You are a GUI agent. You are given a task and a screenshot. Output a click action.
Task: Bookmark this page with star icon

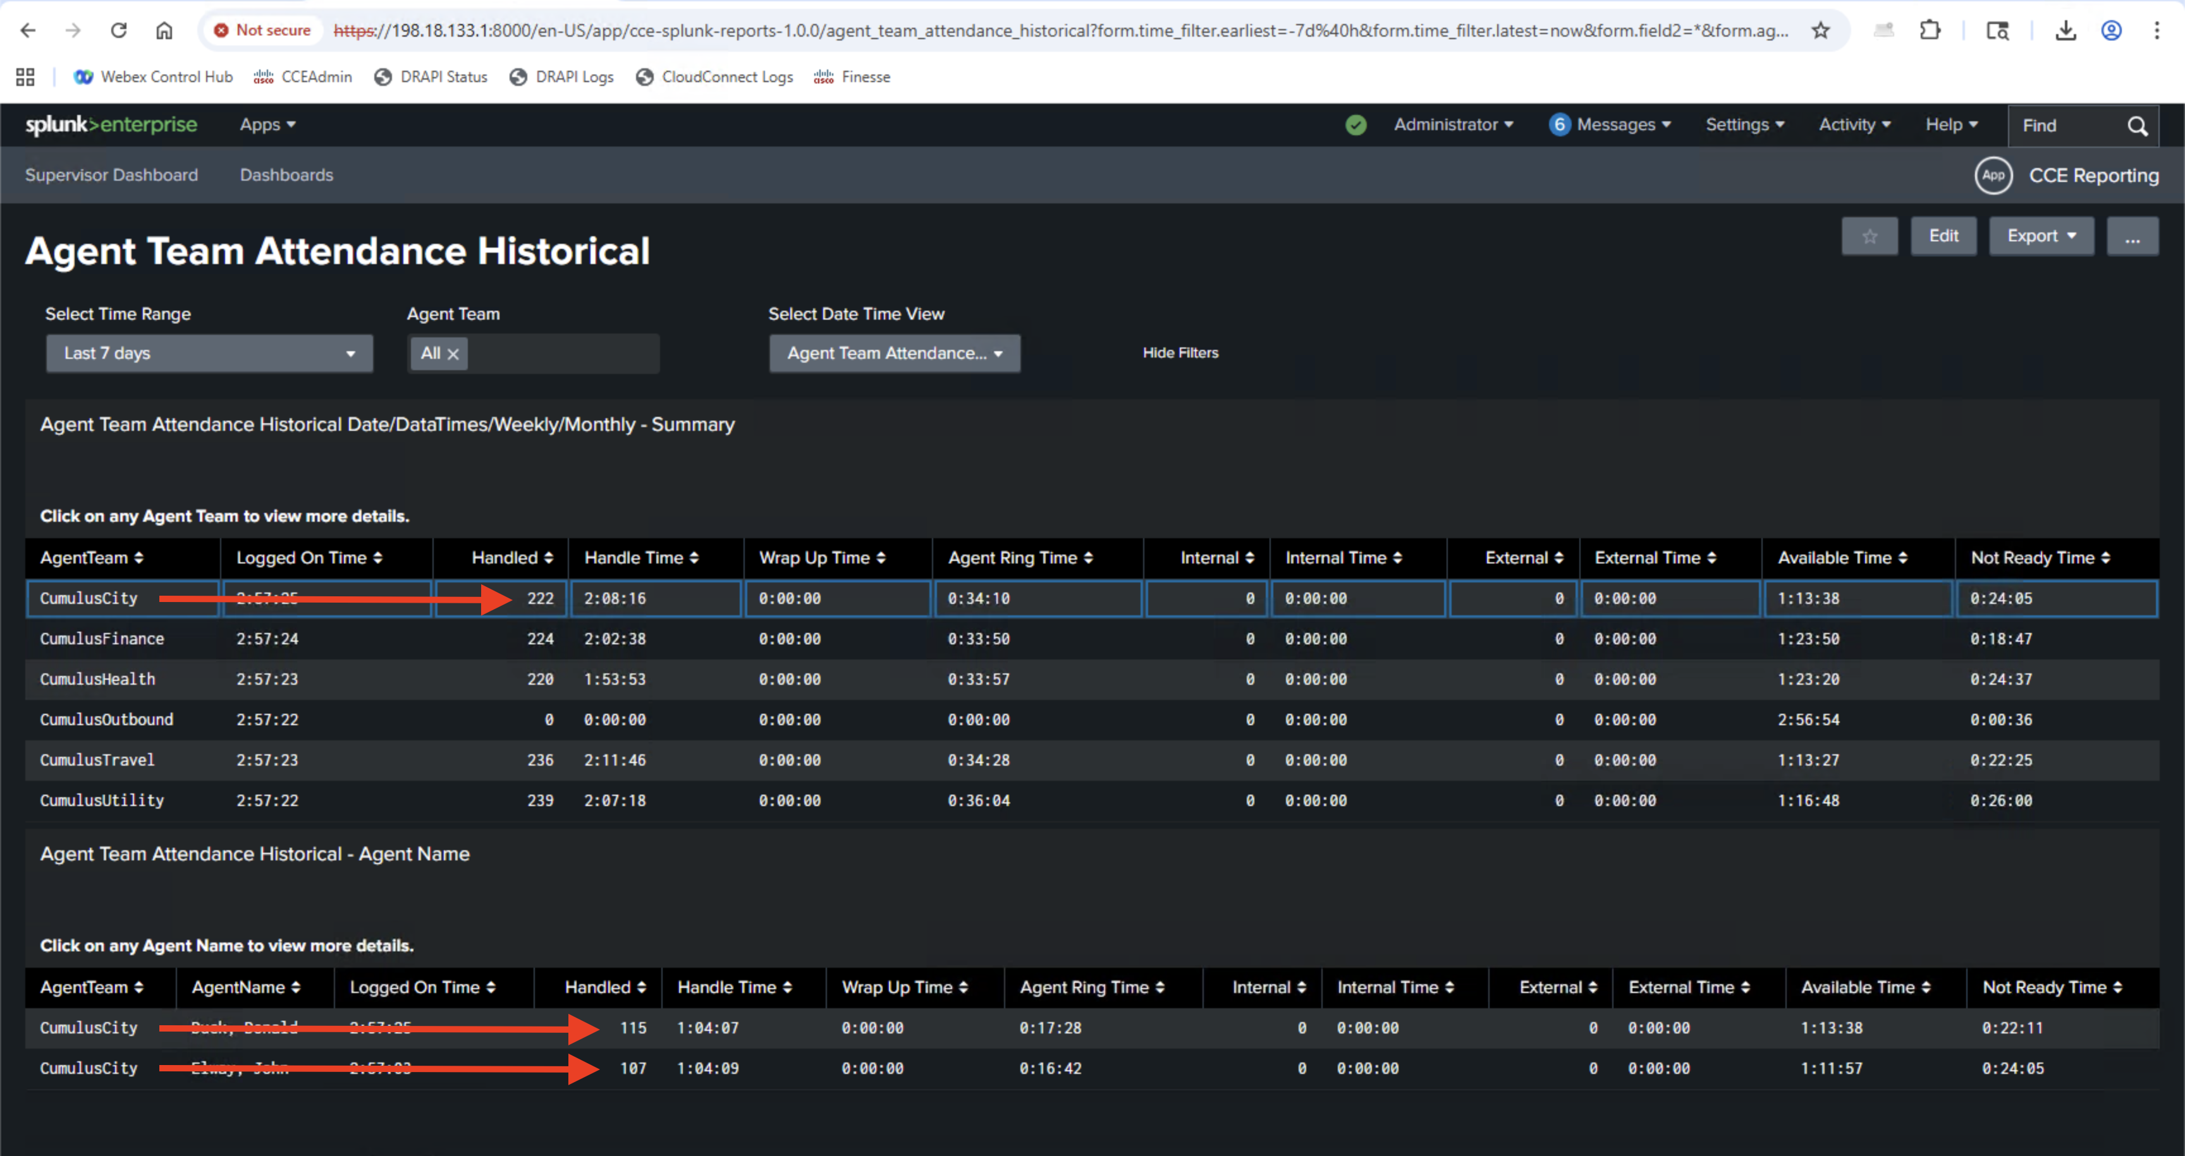coord(1820,30)
